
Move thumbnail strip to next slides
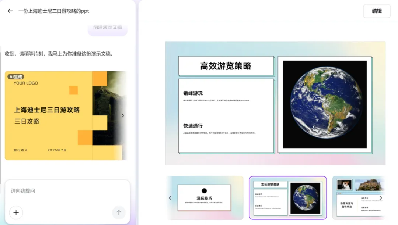(x=380, y=198)
